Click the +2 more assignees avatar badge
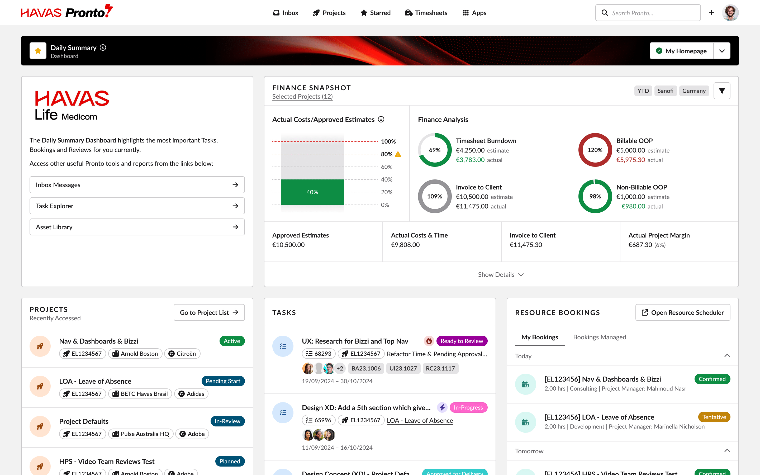This screenshot has width=760, height=475. click(340, 368)
